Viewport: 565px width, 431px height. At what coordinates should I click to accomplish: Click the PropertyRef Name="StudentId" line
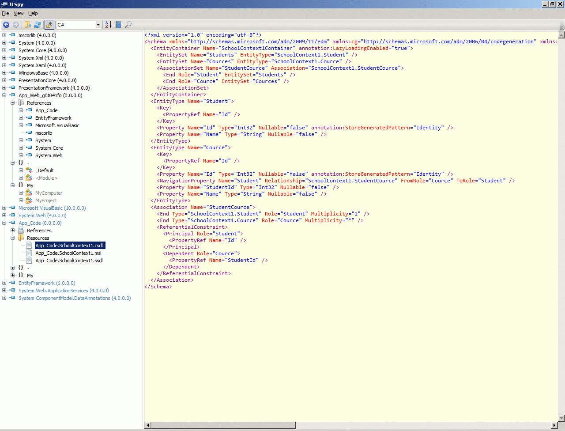218,260
